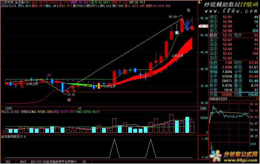Click the 33.00 low price label

71,95
